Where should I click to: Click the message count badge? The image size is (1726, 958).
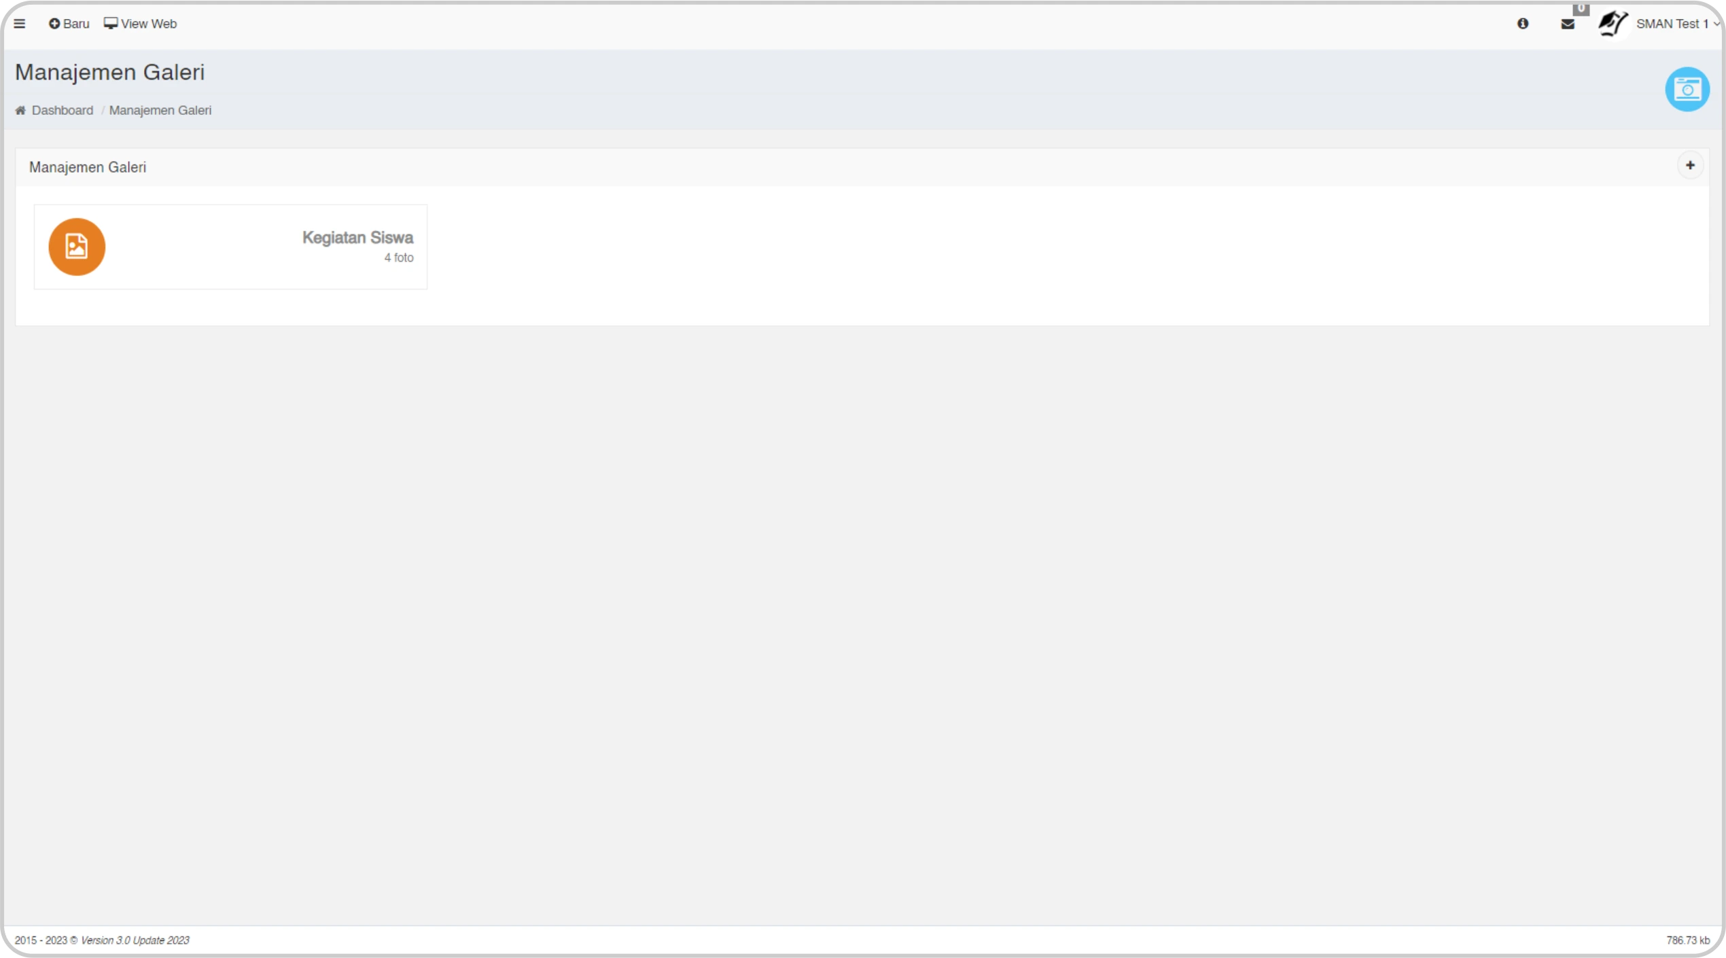pos(1581,8)
